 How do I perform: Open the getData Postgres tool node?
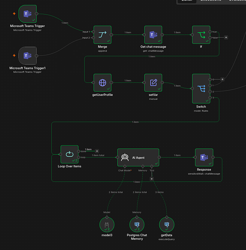point(166,224)
